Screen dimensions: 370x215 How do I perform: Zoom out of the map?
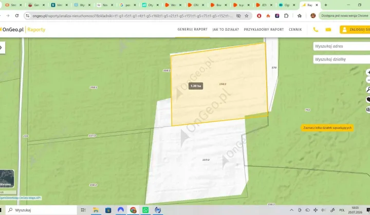pyautogui.click(x=368, y=80)
